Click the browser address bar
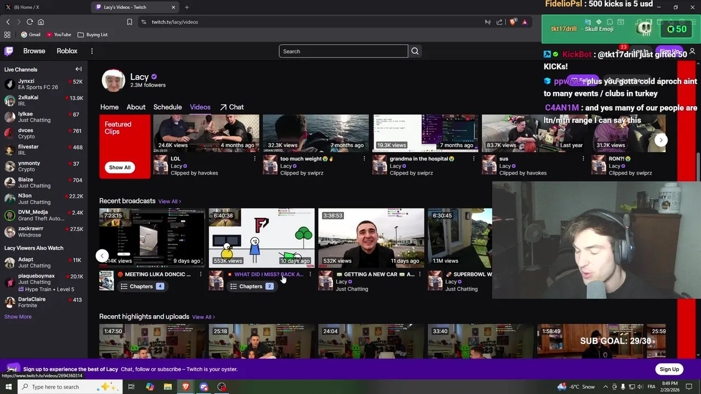Viewport: 701px width, 394px height. 312,22
